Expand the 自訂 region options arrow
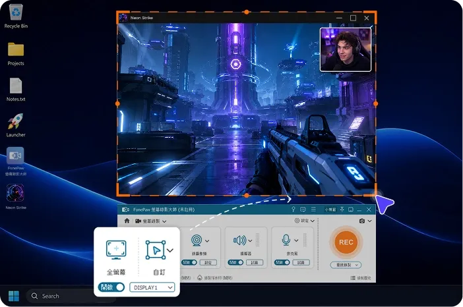Image resolution: width=463 pixels, height=307 pixels. click(170, 250)
